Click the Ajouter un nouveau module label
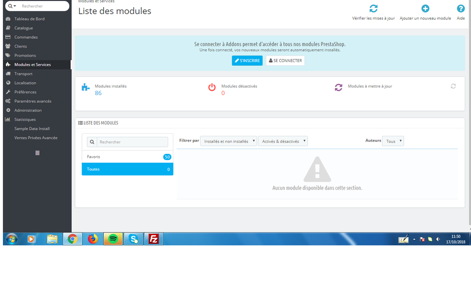Viewport: 471px width, 294px height. click(425, 18)
